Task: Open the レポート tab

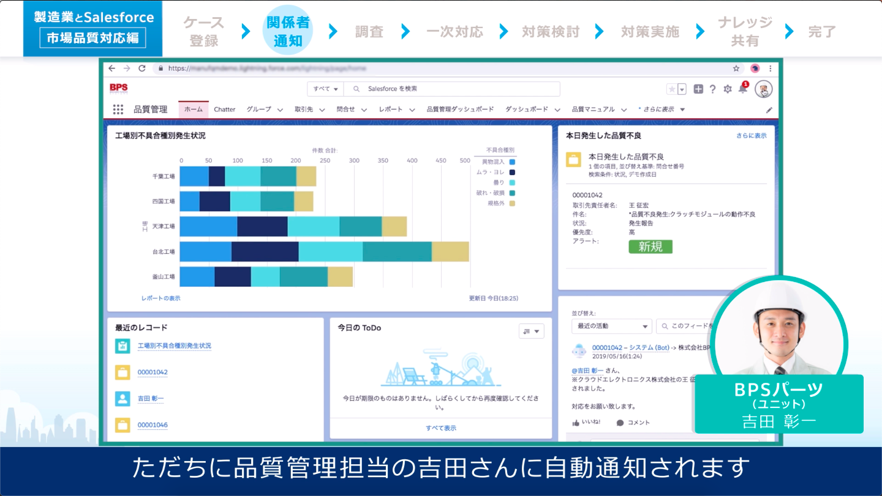Action: coord(391,109)
